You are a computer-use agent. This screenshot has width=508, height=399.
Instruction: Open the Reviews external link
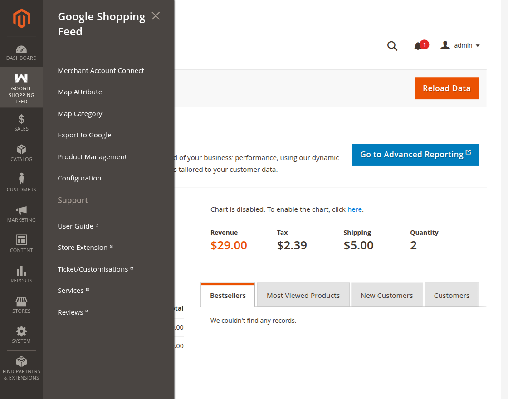click(x=73, y=312)
